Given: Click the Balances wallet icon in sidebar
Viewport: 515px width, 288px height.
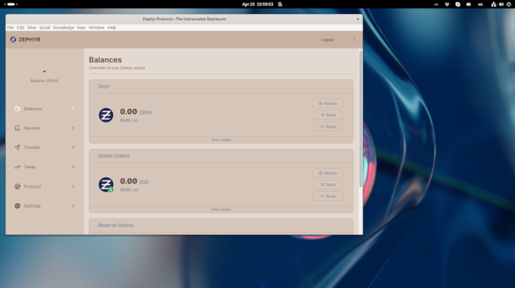Looking at the screenshot, I should click(18, 109).
